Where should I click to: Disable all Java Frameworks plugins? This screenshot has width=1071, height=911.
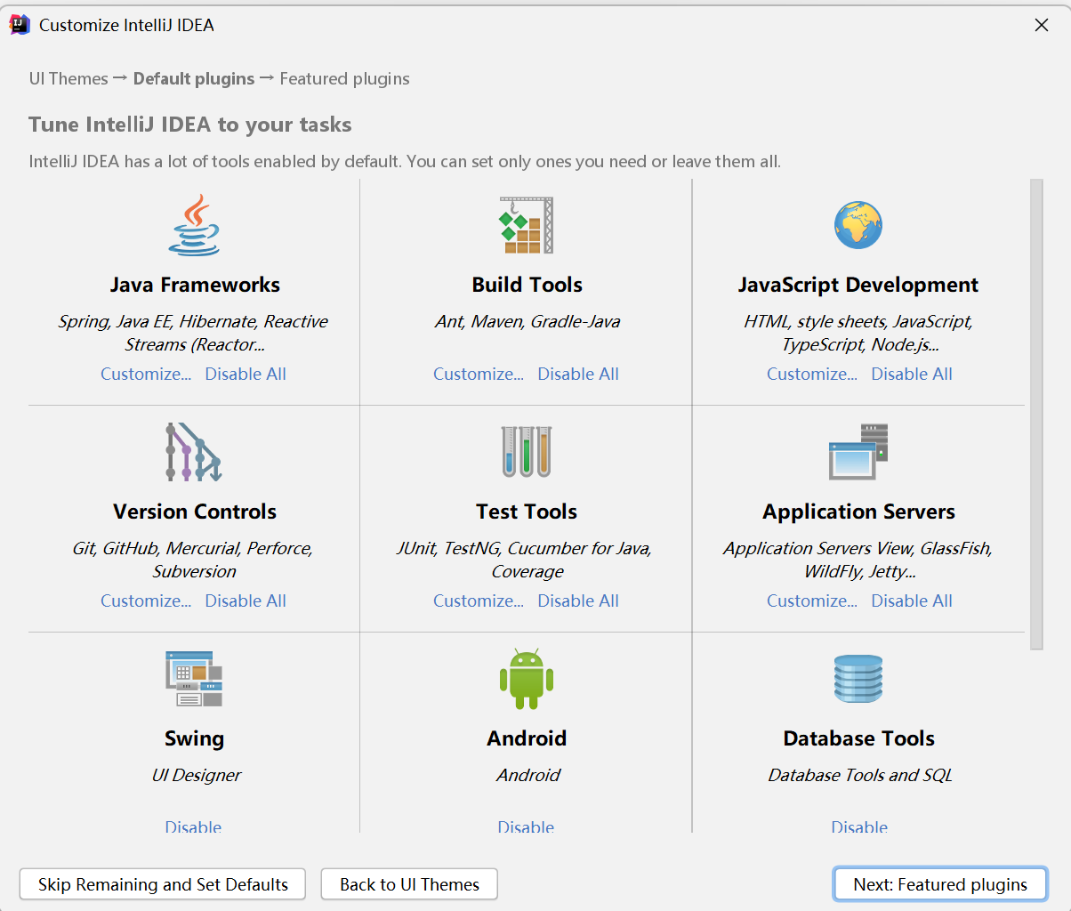pyautogui.click(x=246, y=374)
